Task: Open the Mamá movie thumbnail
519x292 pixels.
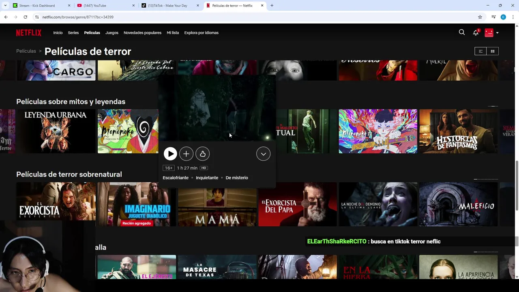Action: pyautogui.click(x=217, y=207)
